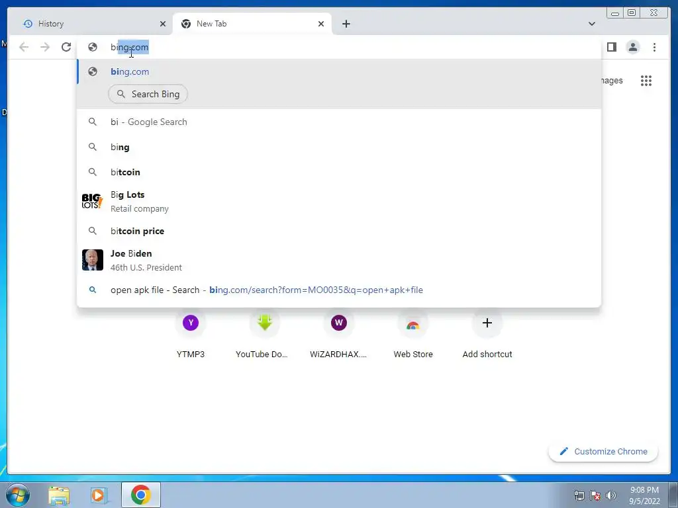Select the Joe Biden suggestion
Image resolution: width=678 pixels, height=508 pixels.
338,260
